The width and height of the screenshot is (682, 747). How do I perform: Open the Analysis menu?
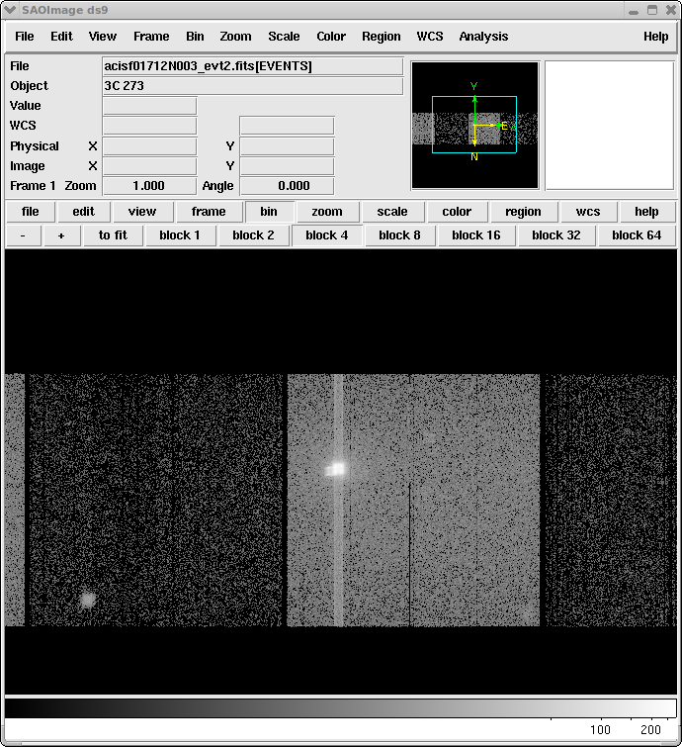tap(483, 37)
